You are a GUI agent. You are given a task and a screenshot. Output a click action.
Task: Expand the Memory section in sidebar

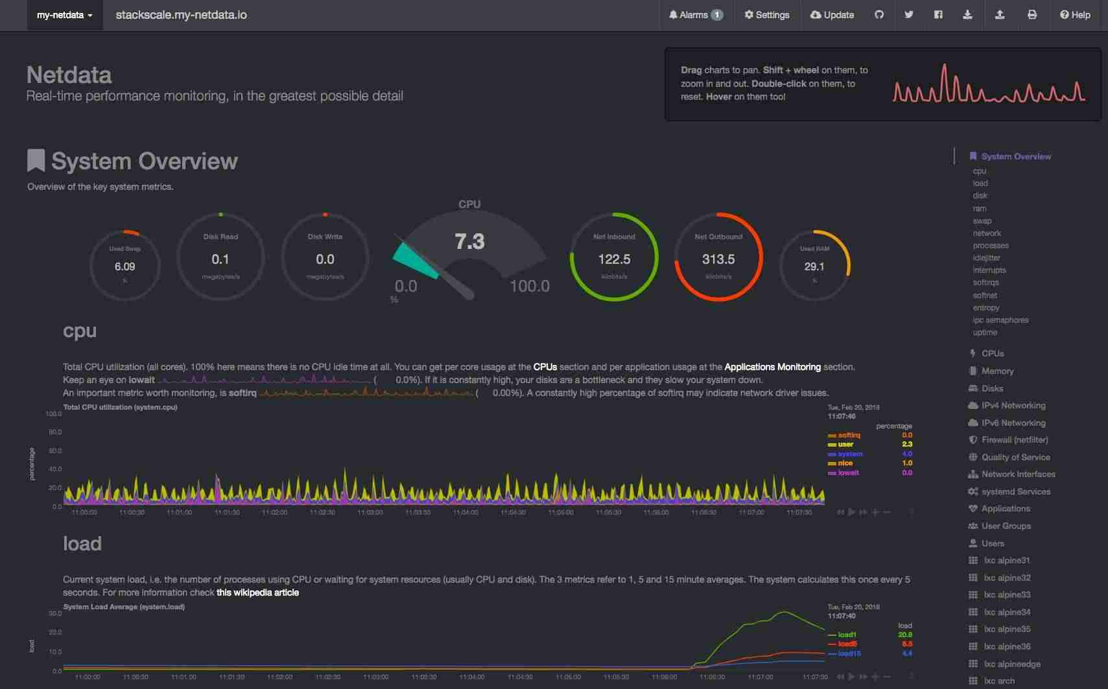click(x=997, y=371)
